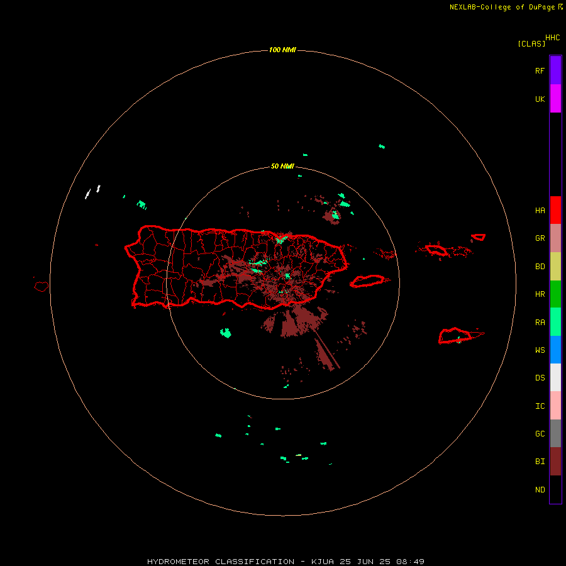The width and height of the screenshot is (566, 566).
Task: Click the 'GC' legend label
Action: click(x=540, y=433)
